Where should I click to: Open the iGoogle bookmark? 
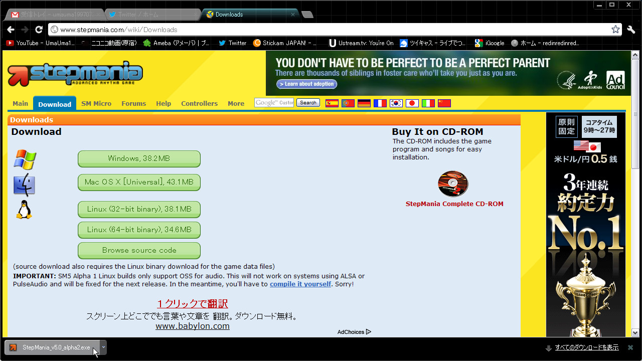(490, 43)
